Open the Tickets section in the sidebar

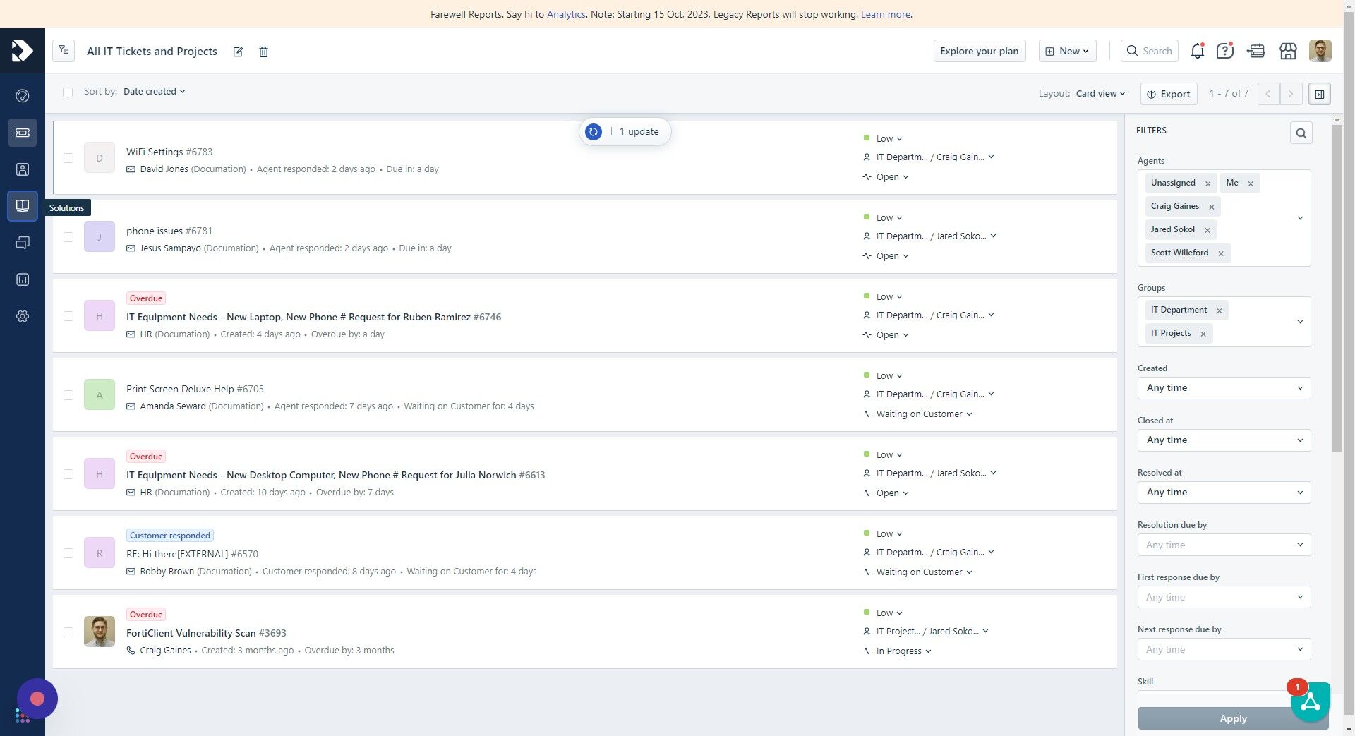point(22,133)
